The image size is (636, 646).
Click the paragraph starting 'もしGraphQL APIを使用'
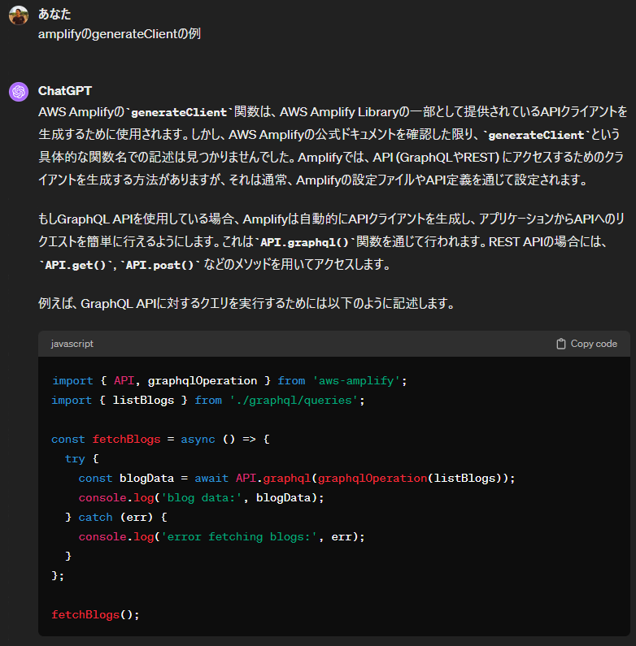point(333,242)
